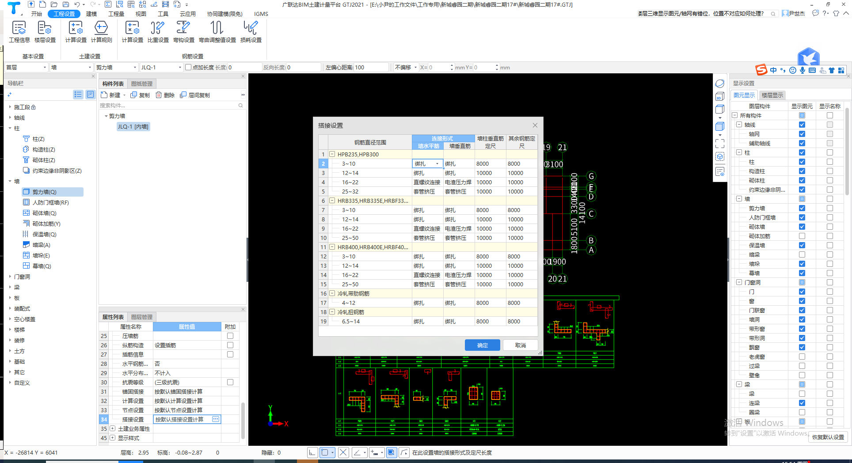Switch to 图纸管理 tab in component panel
The width and height of the screenshot is (852, 463).
142,83
